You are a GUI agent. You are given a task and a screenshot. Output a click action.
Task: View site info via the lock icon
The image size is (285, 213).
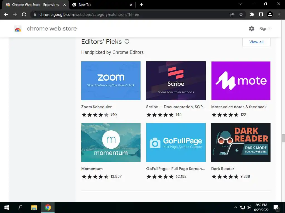tap(35, 14)
